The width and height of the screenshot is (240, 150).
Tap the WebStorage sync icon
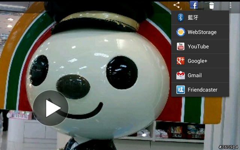[x=181, y=32]
